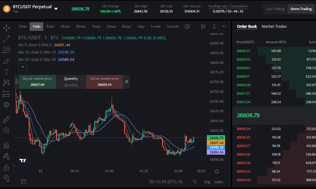Click green current price label 26606.79 on axis

click(216, 138)
